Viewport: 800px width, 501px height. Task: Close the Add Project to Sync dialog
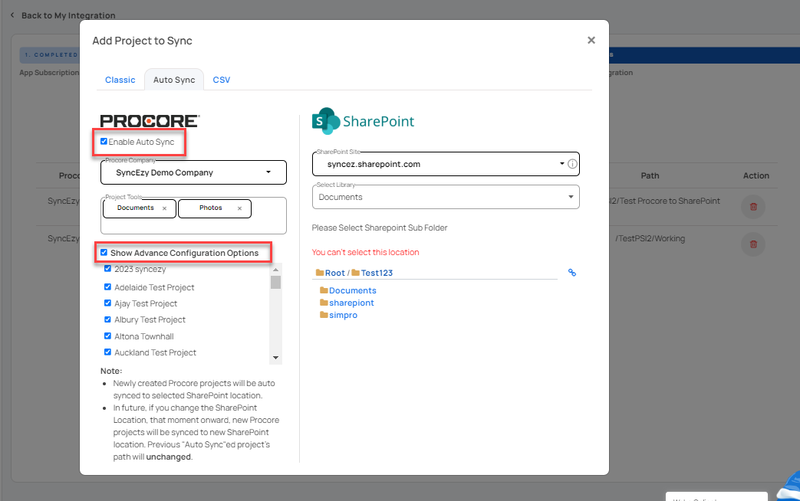point(591,41)
